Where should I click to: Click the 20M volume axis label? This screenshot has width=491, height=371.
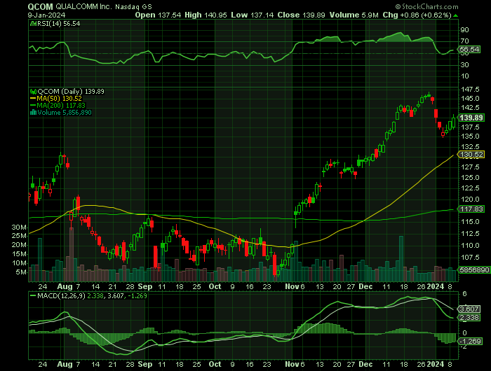(19, 245)
